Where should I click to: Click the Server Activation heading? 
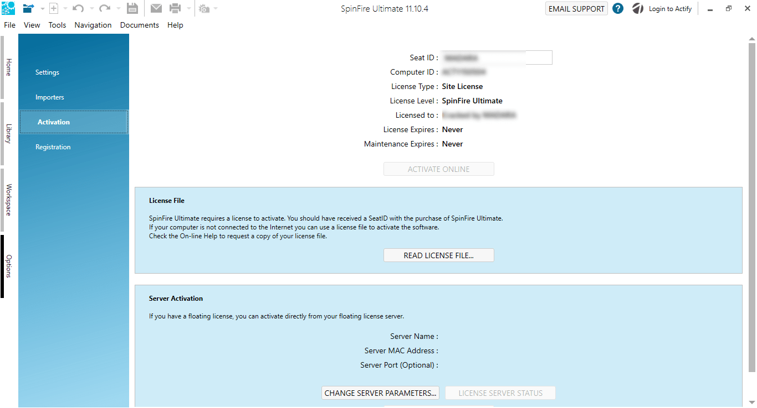pos(176,299)
